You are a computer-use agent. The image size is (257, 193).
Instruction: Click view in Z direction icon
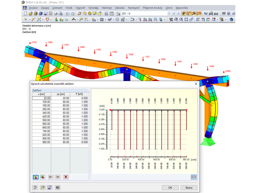tap(208, 20)
